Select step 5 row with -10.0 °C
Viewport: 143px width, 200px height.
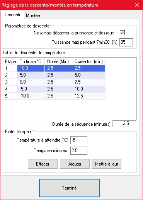click(54, 96)
